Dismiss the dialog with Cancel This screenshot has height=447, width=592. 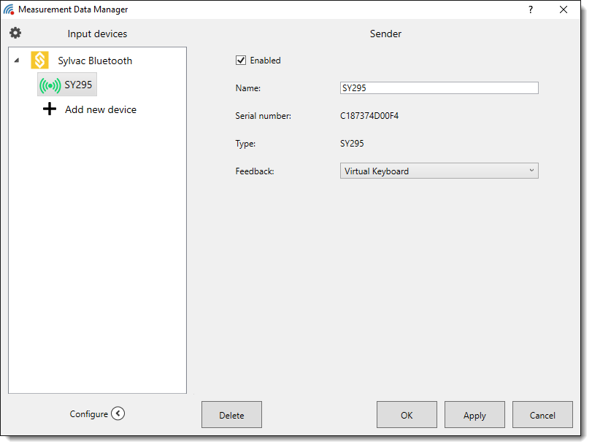click(x=542, y=415)
